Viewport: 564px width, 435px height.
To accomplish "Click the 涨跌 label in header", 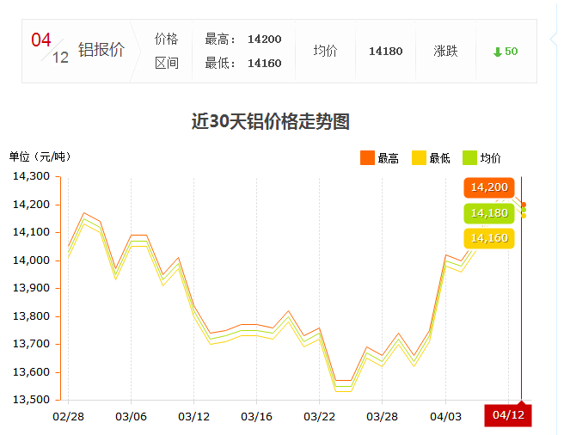I will 445,52.
